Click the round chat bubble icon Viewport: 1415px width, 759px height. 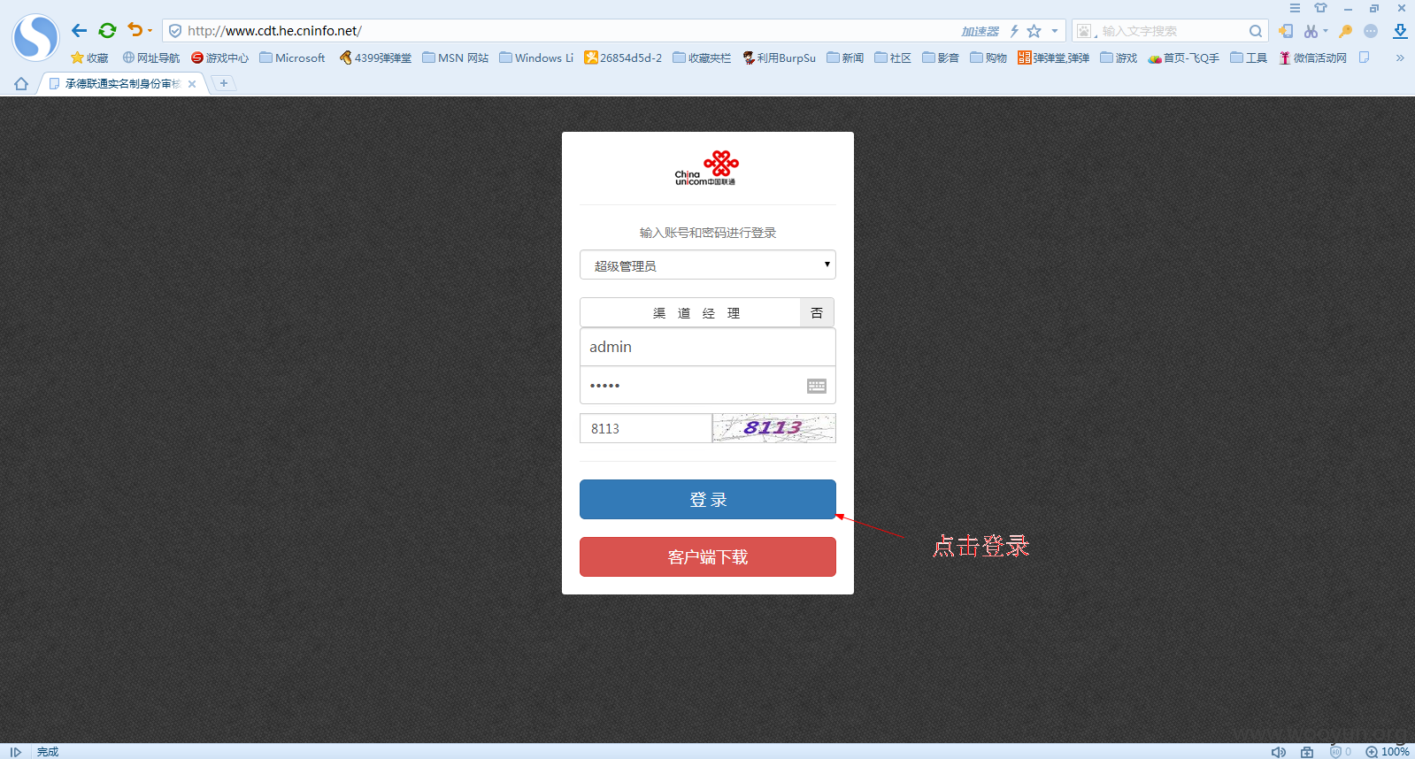[x=1371, y=31]
